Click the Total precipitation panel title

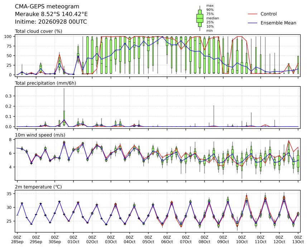click(45, 83)
